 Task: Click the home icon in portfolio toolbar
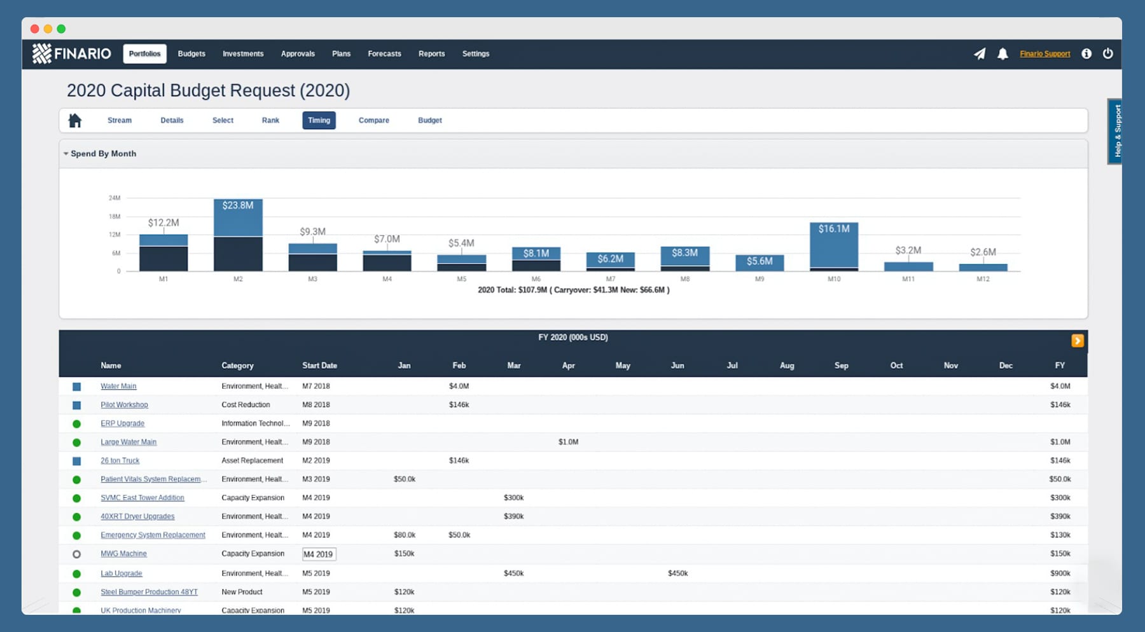tap(75, 120)
